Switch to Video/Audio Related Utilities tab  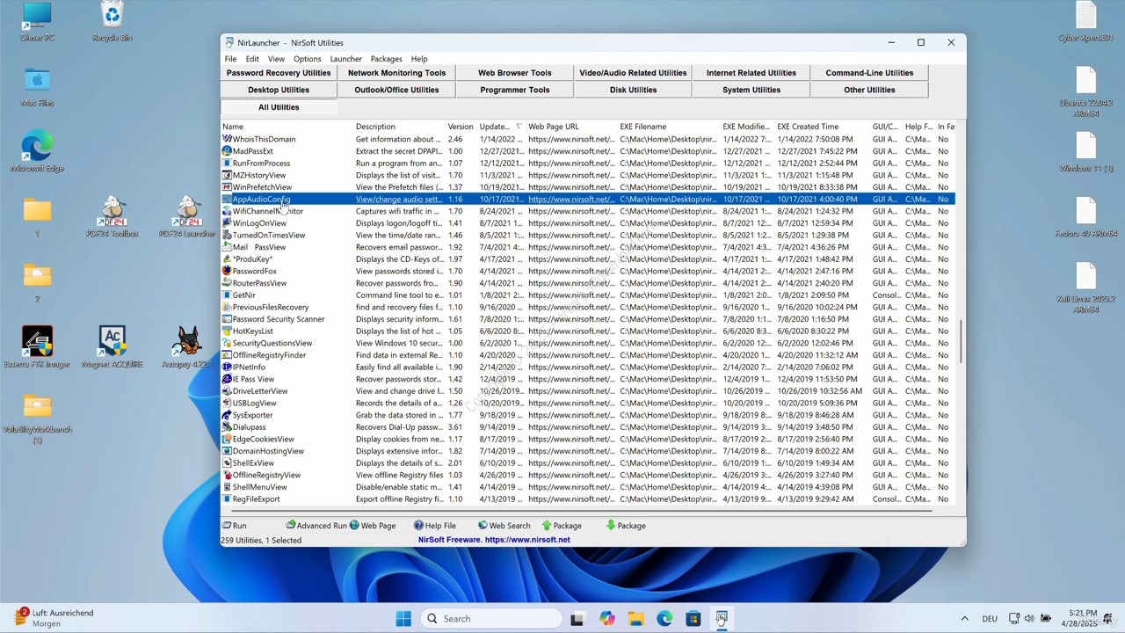(633, 73)
